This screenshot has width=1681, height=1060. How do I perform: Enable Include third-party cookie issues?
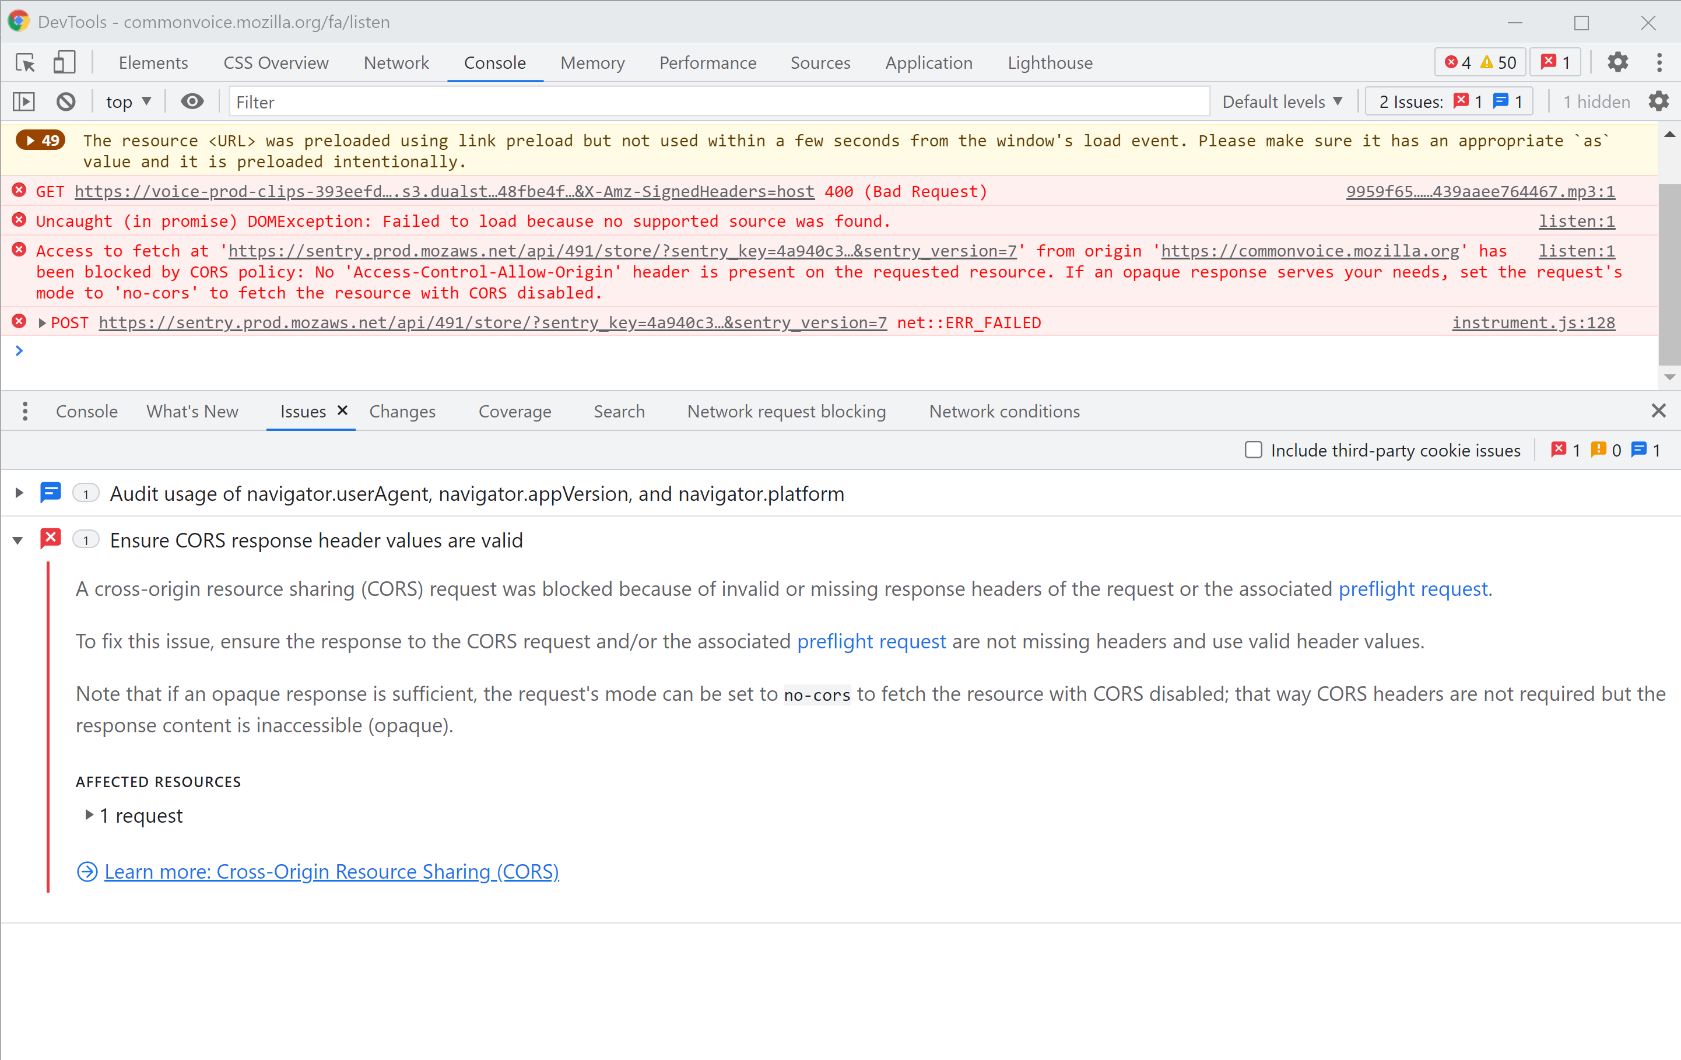[1253, 450]
